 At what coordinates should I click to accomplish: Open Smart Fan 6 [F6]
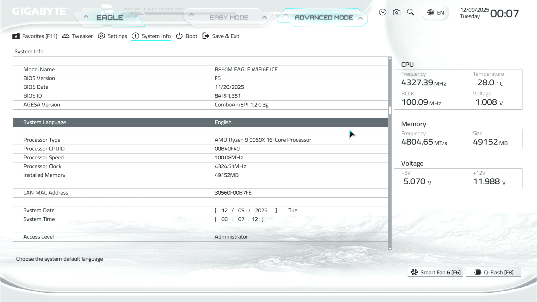[435, 272]
